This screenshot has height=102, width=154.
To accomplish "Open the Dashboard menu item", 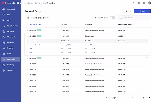I will coord(11,9).
